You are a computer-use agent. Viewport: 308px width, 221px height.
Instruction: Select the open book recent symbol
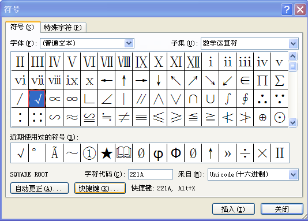pyautogui.click(x=124, y=153)
